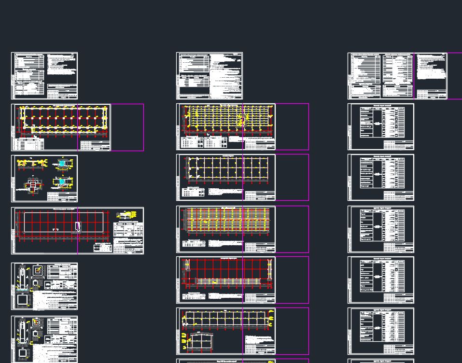Select the wide top-right sheet with specification tables
Screen dimensions: 462x363
(397, 76)
